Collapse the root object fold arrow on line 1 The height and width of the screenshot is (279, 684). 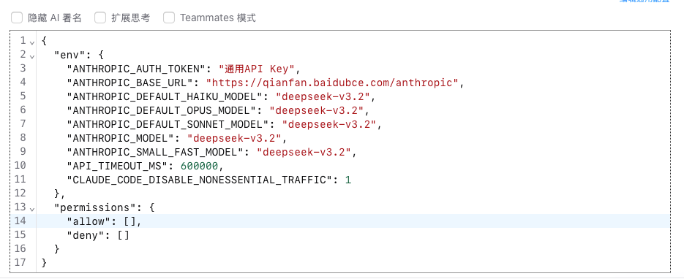pyautogui.click(x=32, y=42)
